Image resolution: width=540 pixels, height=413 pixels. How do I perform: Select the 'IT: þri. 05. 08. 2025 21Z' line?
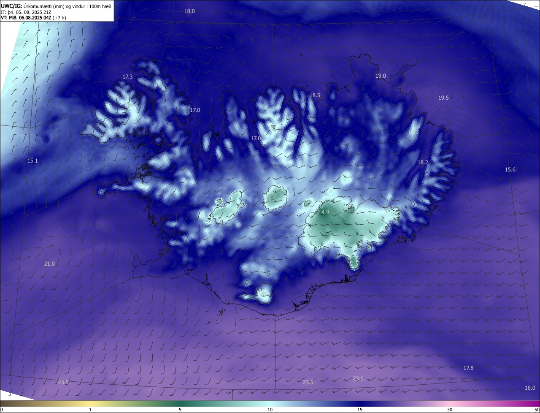26,12
